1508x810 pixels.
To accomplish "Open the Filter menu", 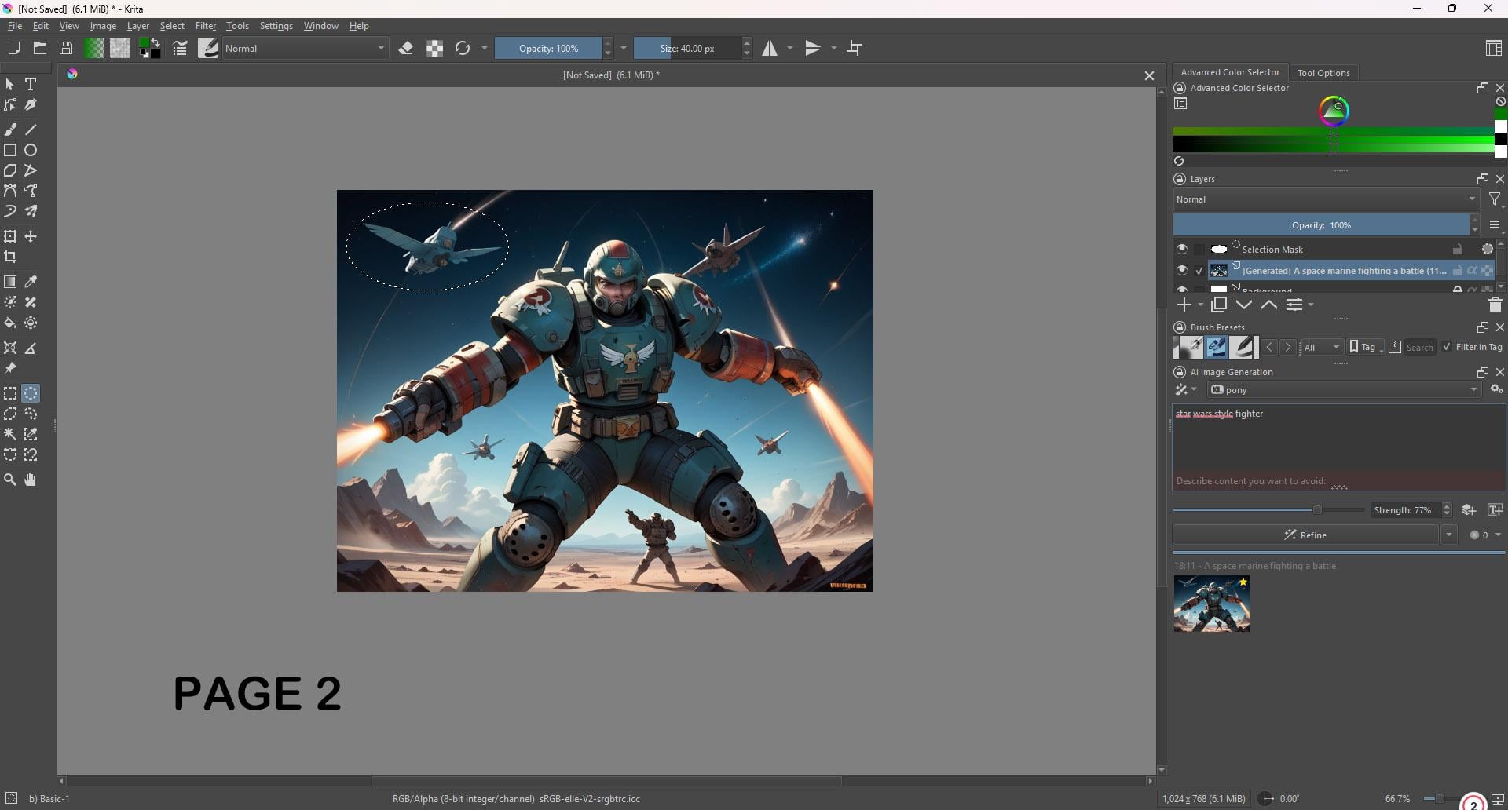I will coord(206,26).
